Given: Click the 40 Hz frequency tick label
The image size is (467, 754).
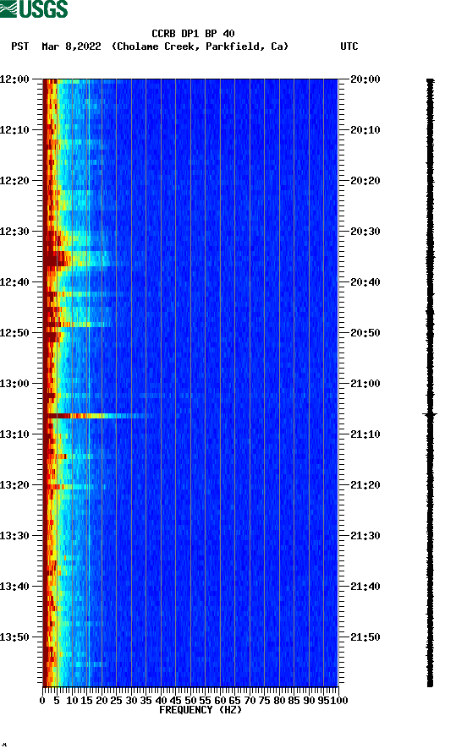Looking at the screenshot, I should [x=161, y=701].
